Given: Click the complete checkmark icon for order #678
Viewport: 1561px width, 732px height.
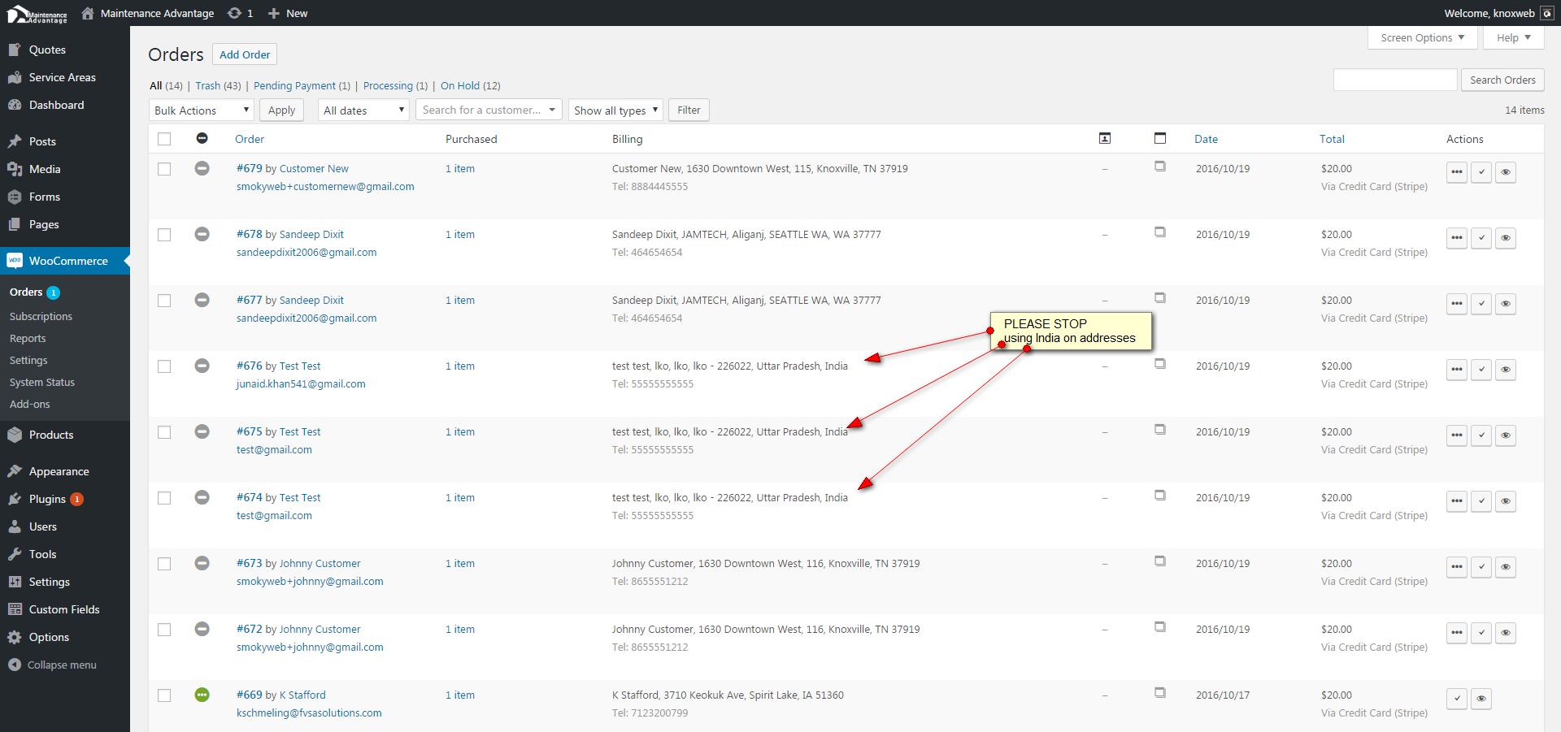Looking at the screenshot, I should pos(1481,238).
